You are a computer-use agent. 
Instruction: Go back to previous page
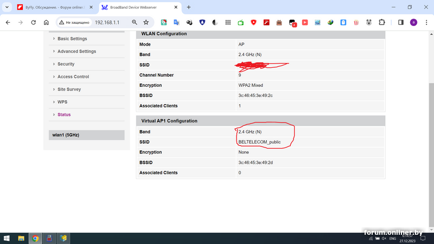pyautogui.click(x=8, y=22)
